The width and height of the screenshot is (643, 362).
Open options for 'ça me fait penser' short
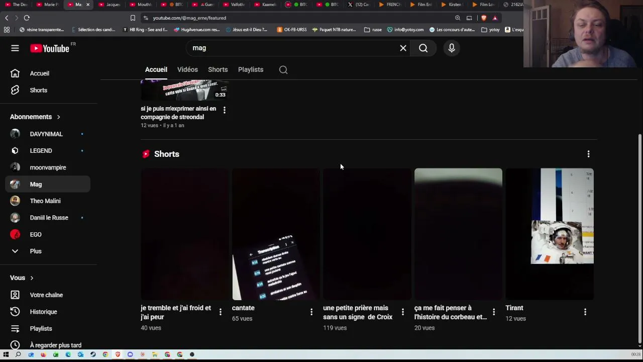tap(494, 312)
